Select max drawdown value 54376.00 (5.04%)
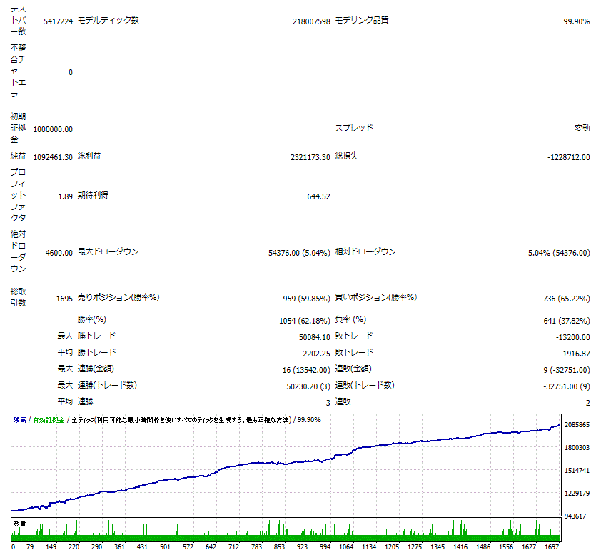The height and width of the screenshot is (555, 601). tap(299, 253)
